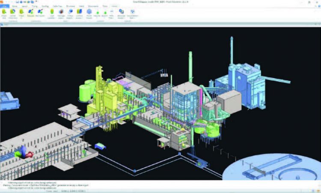Screen dimensions: 321x193
Task: Open the Export green-arrow dropdown
Action: coord(104,14)
